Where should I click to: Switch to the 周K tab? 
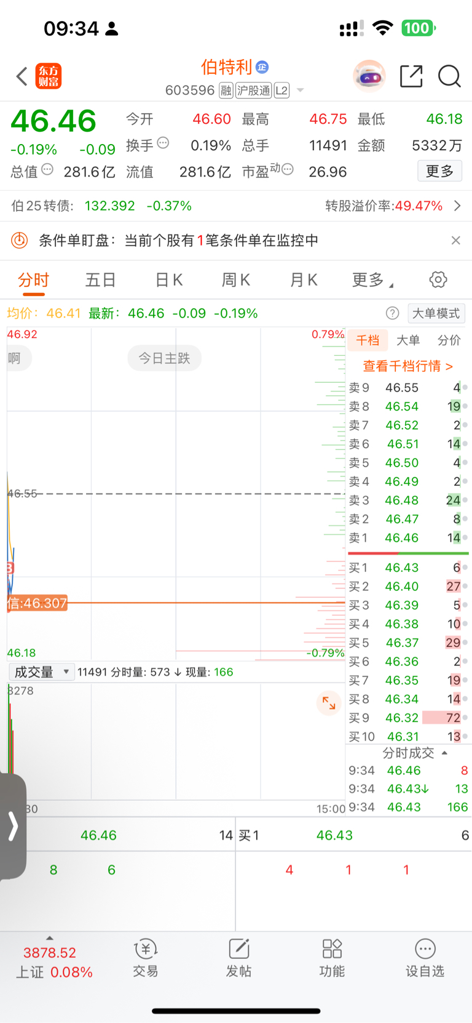click(x=236, y=280)
